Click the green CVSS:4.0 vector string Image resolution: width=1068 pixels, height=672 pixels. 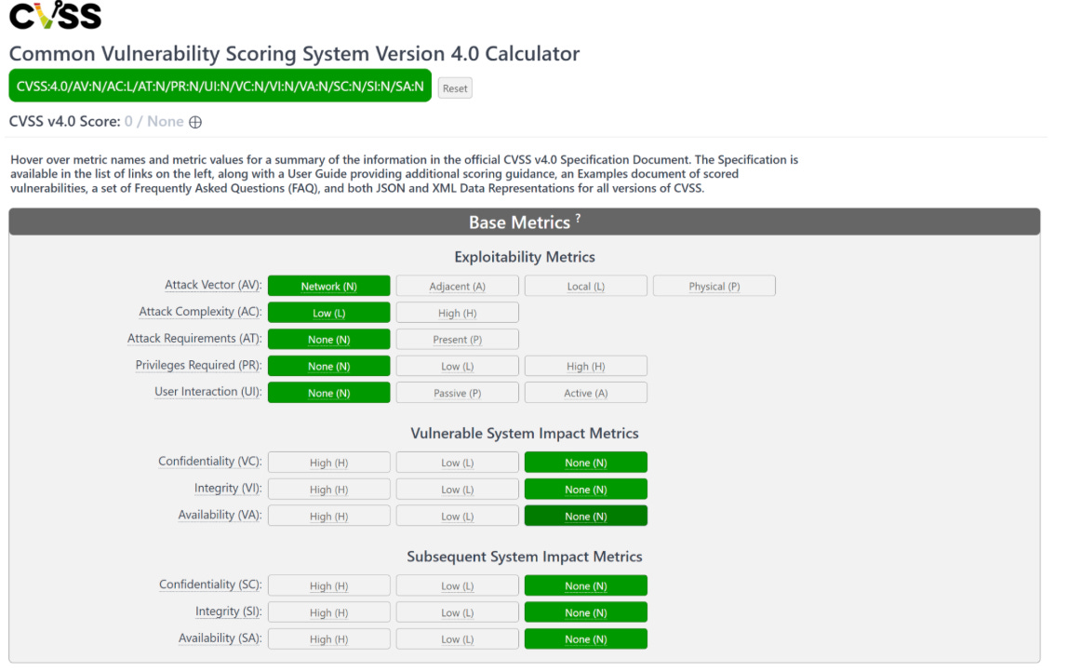pyautogui.click(x=220, y=86)
